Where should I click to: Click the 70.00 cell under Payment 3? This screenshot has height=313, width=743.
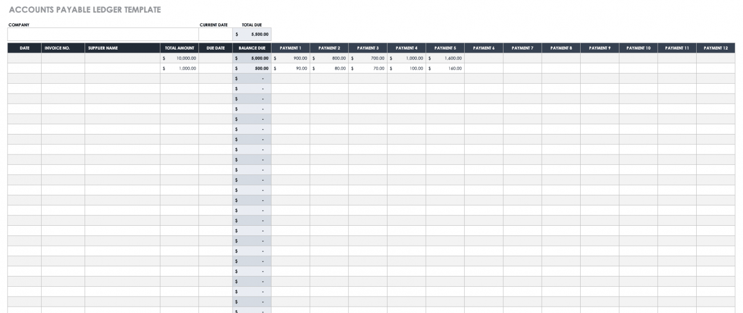click(367, 68)
